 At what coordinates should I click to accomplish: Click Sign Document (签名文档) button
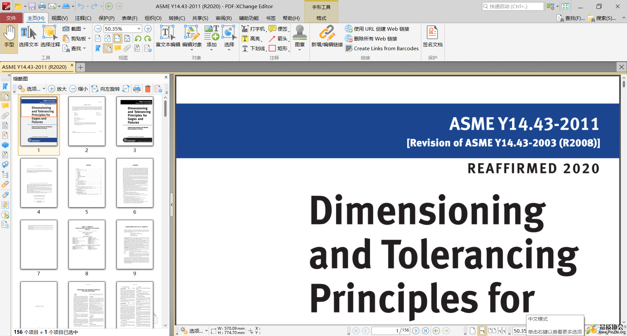click(x=432, y=37)
